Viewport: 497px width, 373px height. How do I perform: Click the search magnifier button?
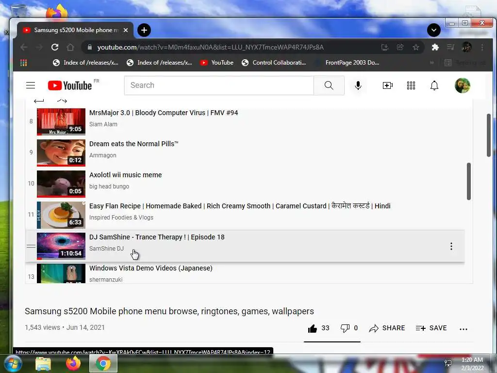[x=329, y=85]
